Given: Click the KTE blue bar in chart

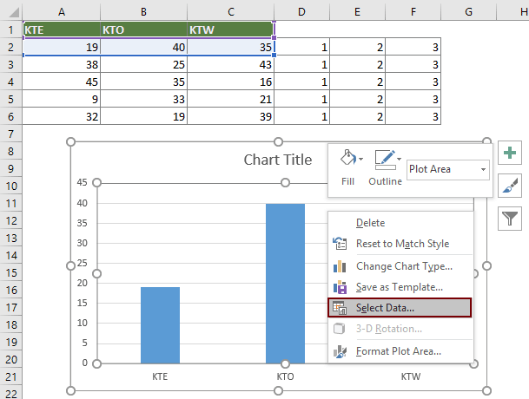Looking at the screenshot, I should (x=160, y=325).
